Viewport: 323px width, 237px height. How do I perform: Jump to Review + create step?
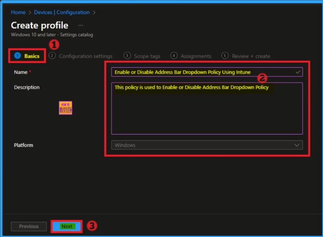tap(246, 56)
